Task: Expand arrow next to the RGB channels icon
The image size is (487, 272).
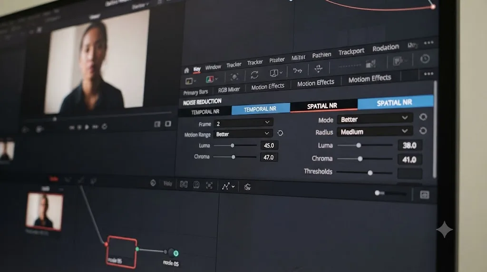Action: [216, 79]
